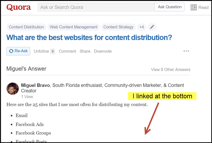212x143 pixels.
Task: Click Miguel Bravo's profile photo
Action: coord(12,88)
